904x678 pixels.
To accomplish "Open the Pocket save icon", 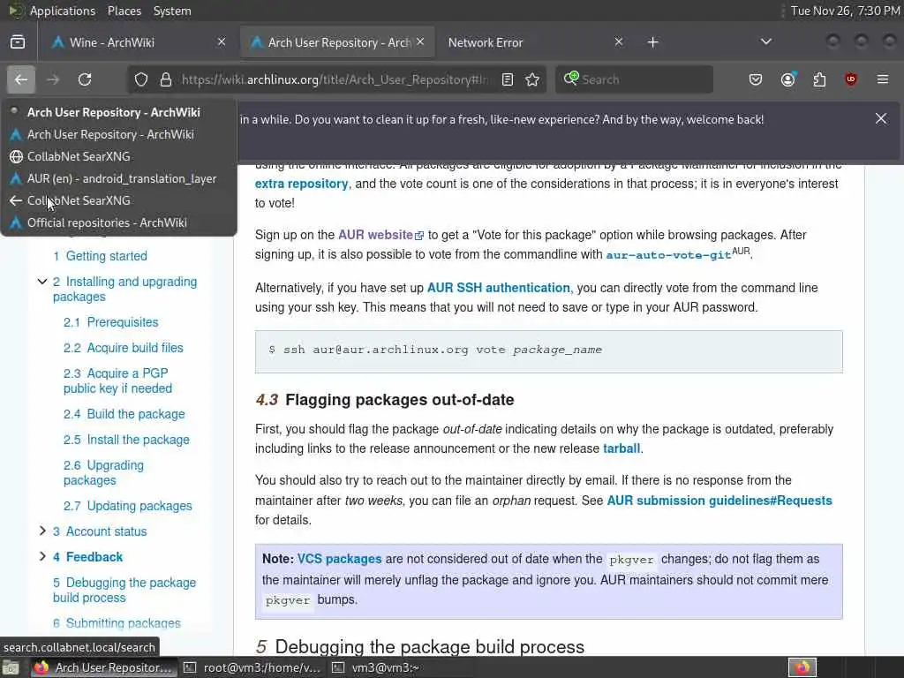I will pyautogui.click(x=756, y=79).
